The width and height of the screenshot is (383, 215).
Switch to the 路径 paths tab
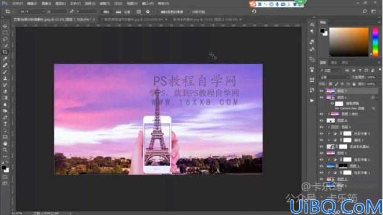click(345, 63)
